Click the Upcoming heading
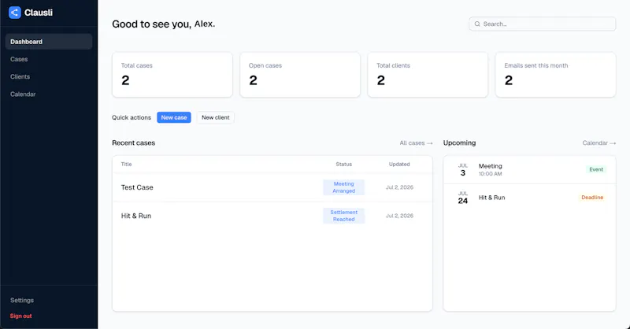The width and height of the screenshot is (630, 329). (x=459, y=143)
